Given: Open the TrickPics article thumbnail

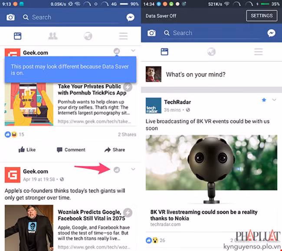Looking at the screenshot, I should (29, 104).
